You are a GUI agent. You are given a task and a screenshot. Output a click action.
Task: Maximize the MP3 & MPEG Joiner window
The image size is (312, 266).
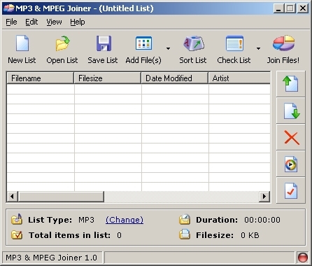pyautogui.click(x=290, y=8)
